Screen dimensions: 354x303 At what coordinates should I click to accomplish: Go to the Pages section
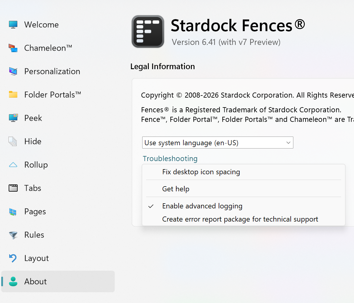[35, 211]
